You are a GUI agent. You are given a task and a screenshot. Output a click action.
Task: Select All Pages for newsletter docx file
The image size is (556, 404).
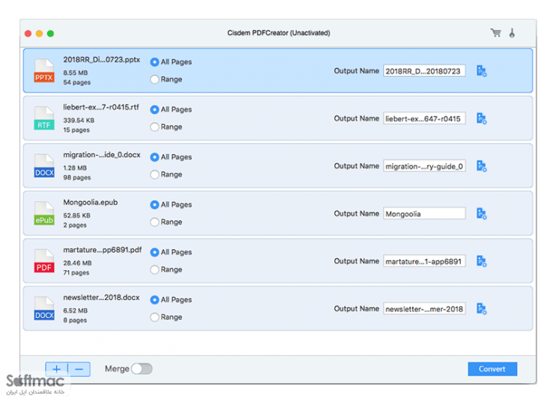pyautogui.click(x=154, y=299)
